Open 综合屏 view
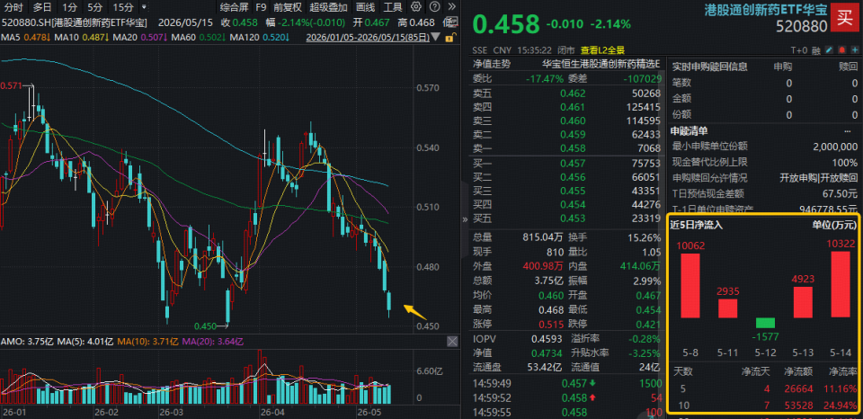 click(234, 7)
